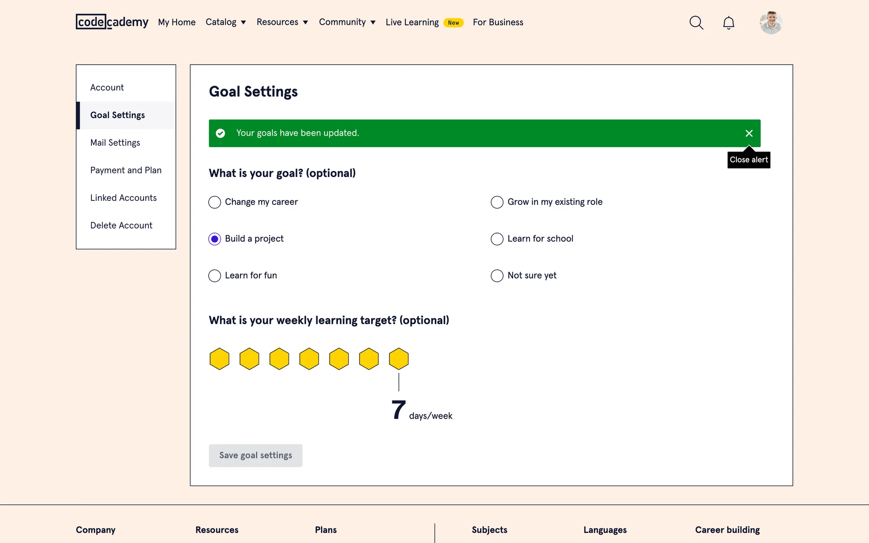The image size is (869, 543).
Task: Open the Community dropdown menu
Action: pos(347,22)
